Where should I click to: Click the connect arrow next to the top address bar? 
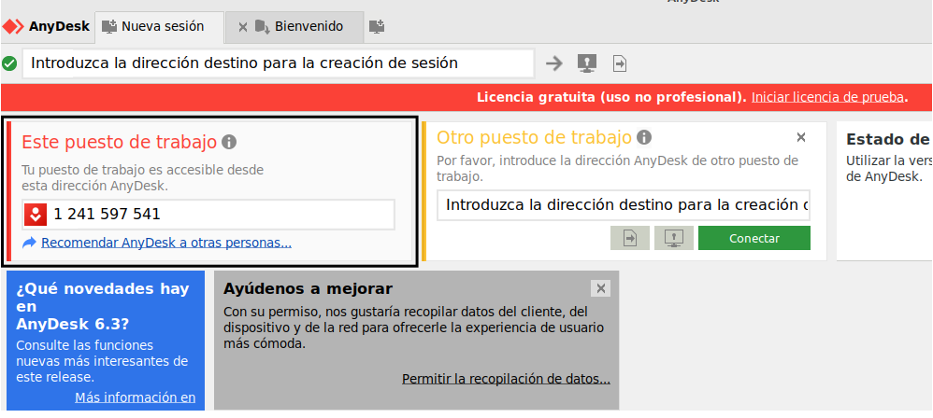pyautogui.click(x=554, y=63)
